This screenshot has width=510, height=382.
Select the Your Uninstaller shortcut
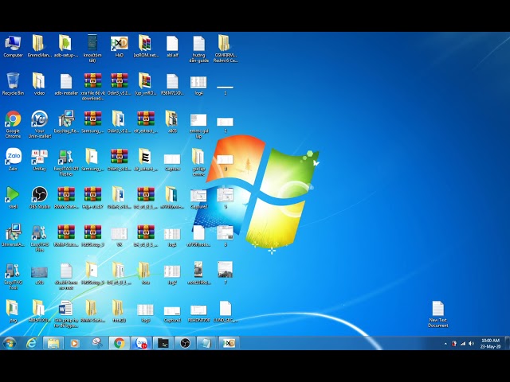(39, 124)
